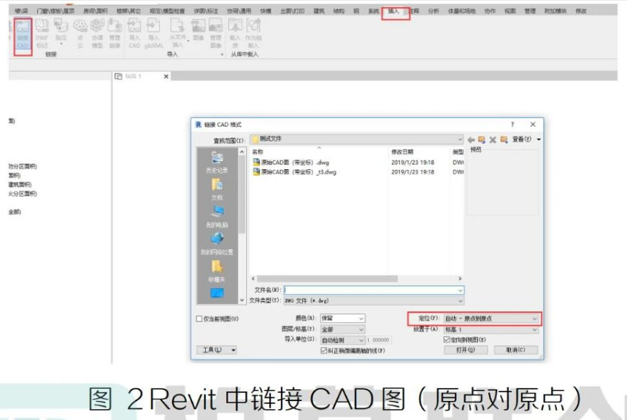Click the 名称 column header
The width and height of the screenshot is (627, 420).
pos(258,152)
